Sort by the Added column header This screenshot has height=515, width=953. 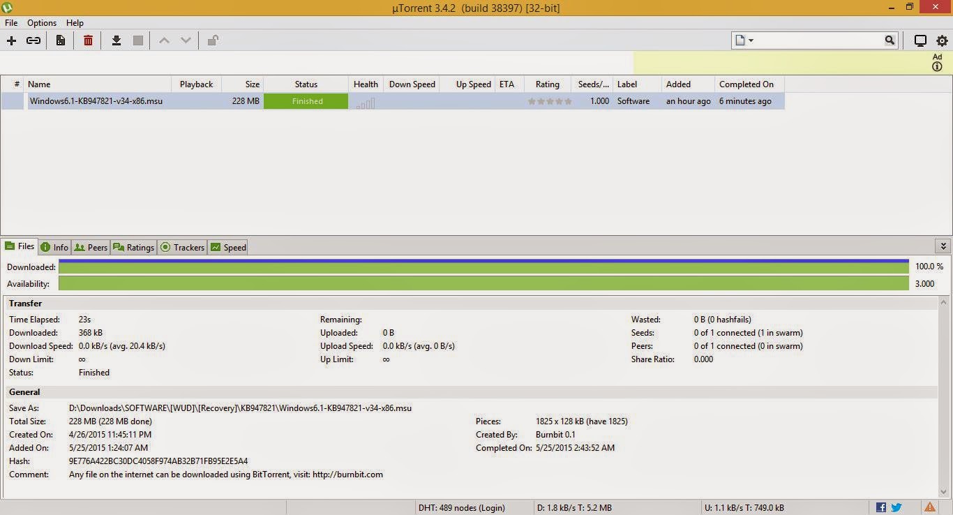[688, 84]
